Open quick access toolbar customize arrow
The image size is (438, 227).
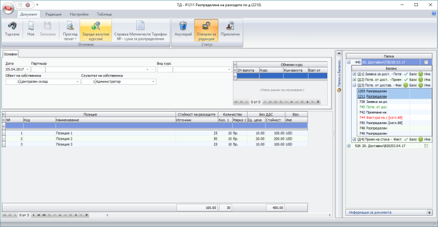(x=37, y=5)
